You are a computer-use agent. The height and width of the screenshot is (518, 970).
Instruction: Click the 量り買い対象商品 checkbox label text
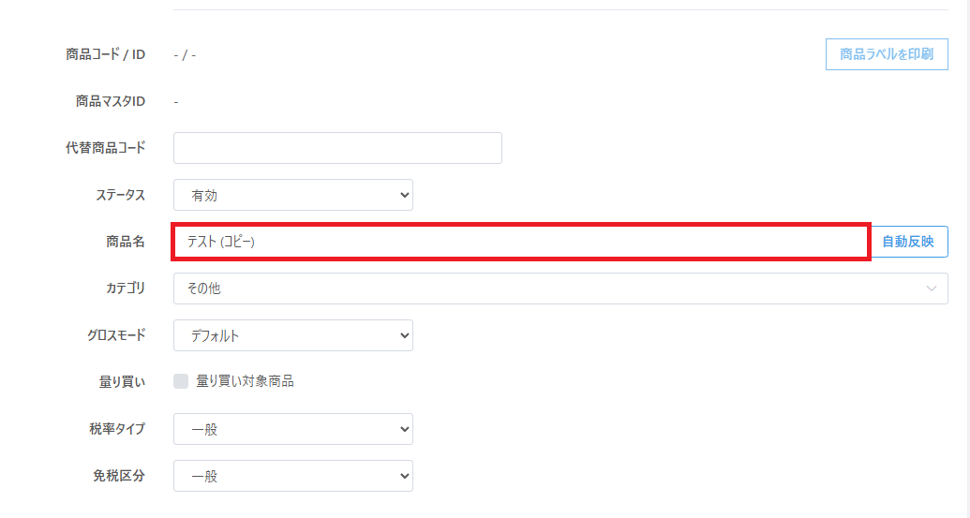pos(245,381)
